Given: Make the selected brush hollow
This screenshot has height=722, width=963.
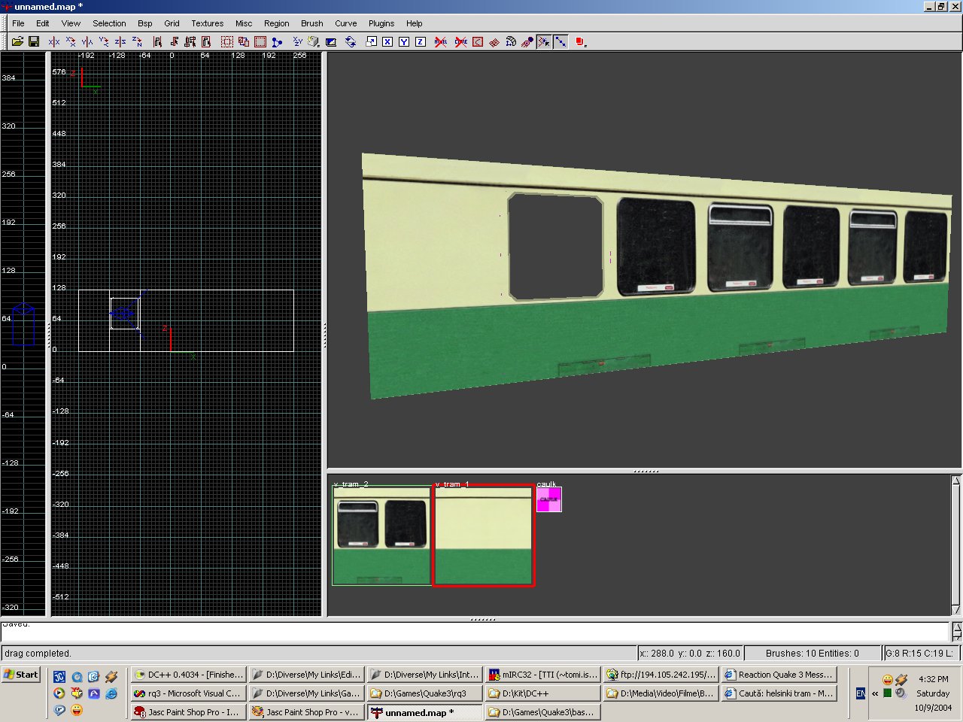Looking at the screenshot, I should (x=260, y=42).
